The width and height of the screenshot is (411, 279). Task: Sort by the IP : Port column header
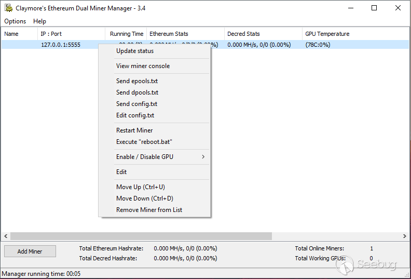click(x=71, y=34)
